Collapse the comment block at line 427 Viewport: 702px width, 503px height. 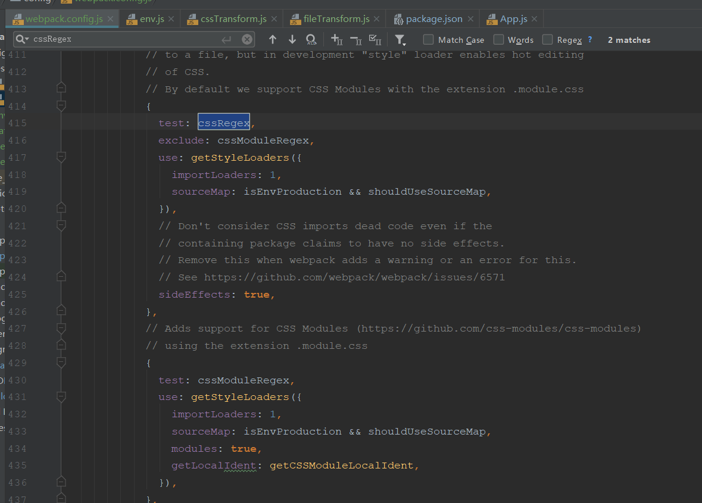tap(61, 328)
